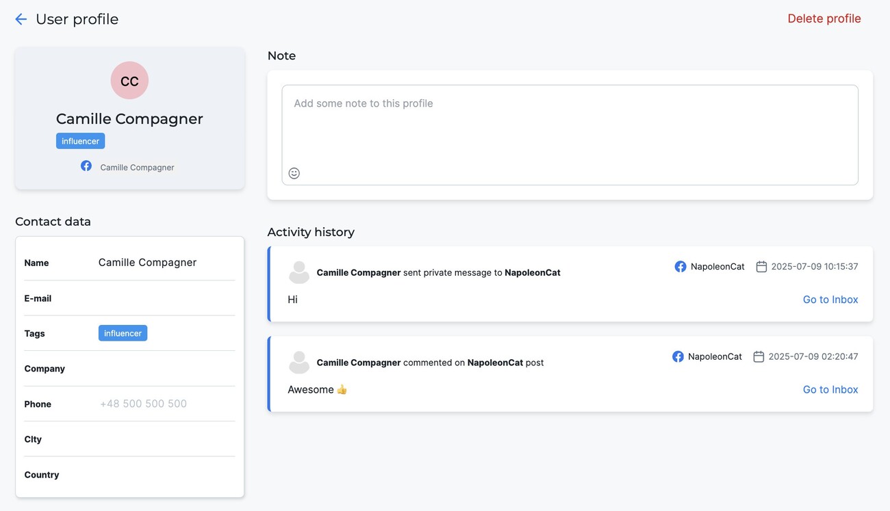Click the avatar placeholder in the comment activity

tap(299, 362)
